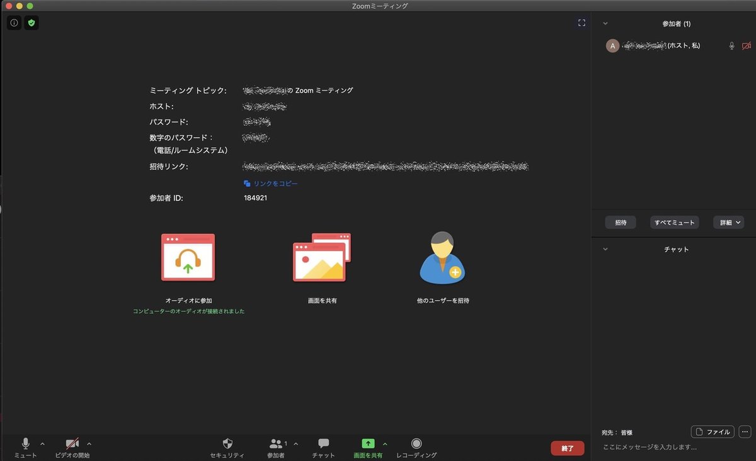
Task: Toggle the host's crossed-out camera icon
Action: (x=746, y=45)
